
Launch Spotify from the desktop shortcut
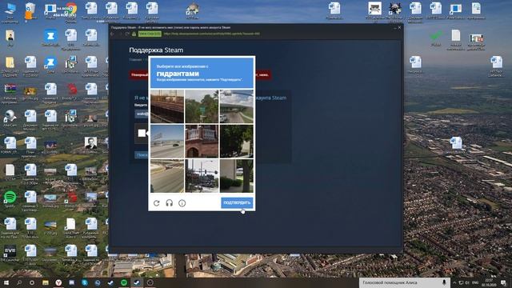(x=10, y=199)
